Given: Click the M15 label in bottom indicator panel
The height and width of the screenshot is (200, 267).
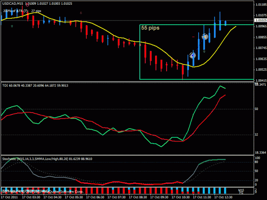Looking at the screenshot, I should click(241, 190).
